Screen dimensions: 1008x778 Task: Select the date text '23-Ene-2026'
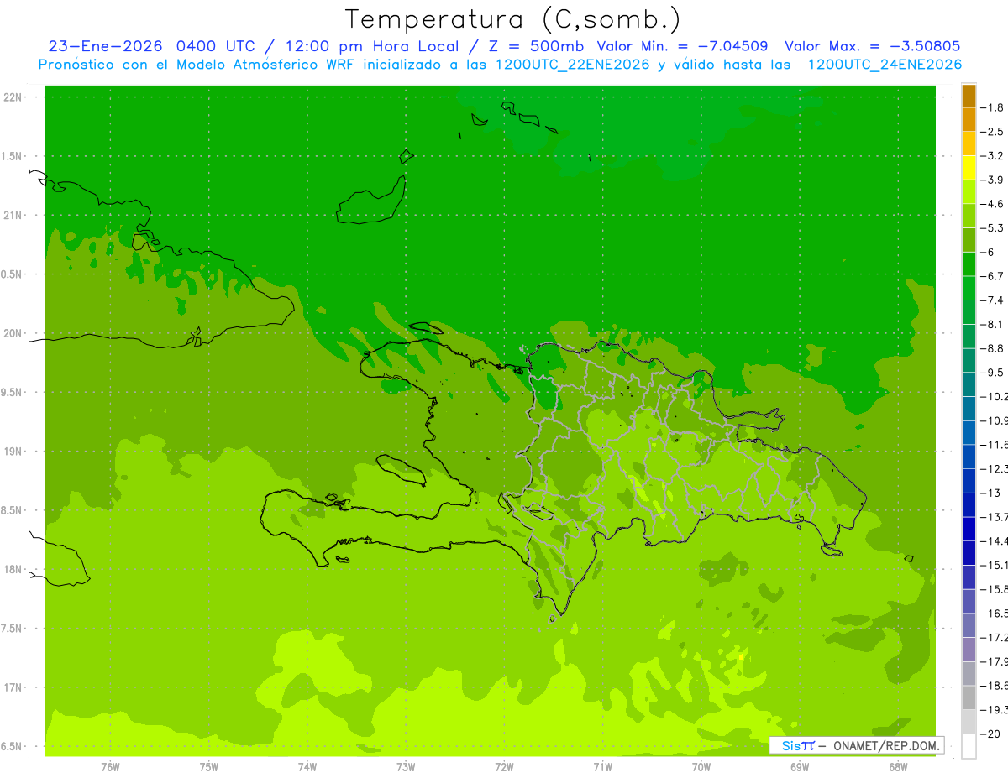click(x=105, y=46)
